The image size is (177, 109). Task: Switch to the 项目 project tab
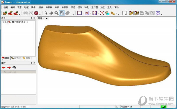tap(6, 58)
